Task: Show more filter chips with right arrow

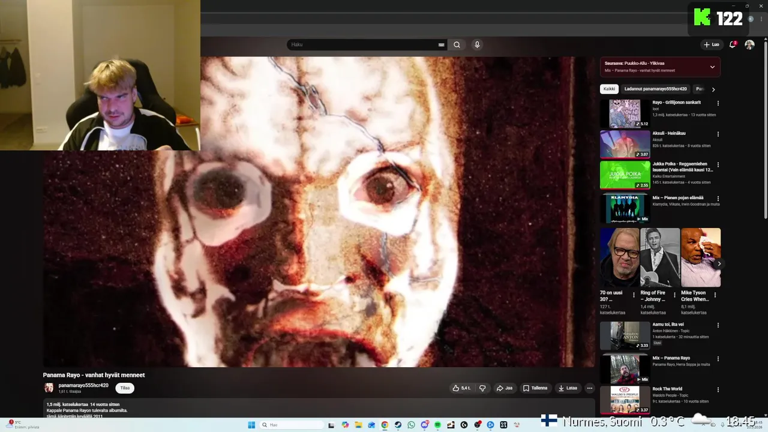Action: (713, 89)
